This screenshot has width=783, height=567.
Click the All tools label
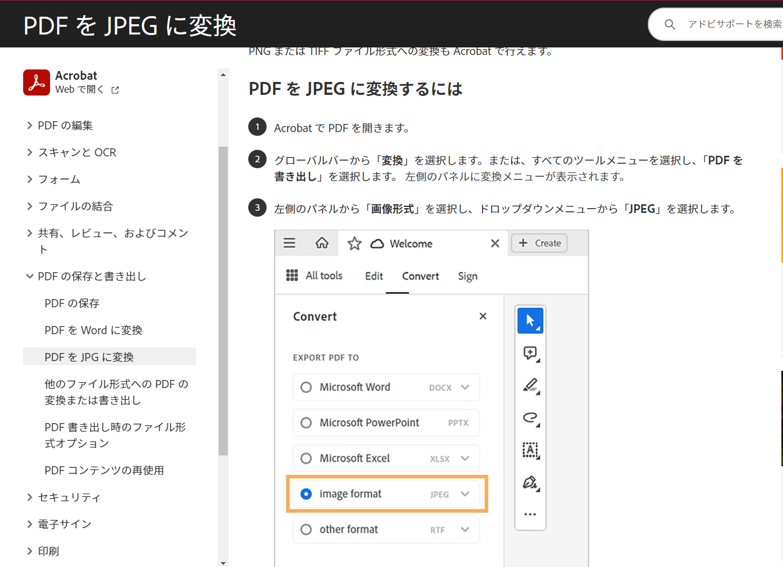324,275
